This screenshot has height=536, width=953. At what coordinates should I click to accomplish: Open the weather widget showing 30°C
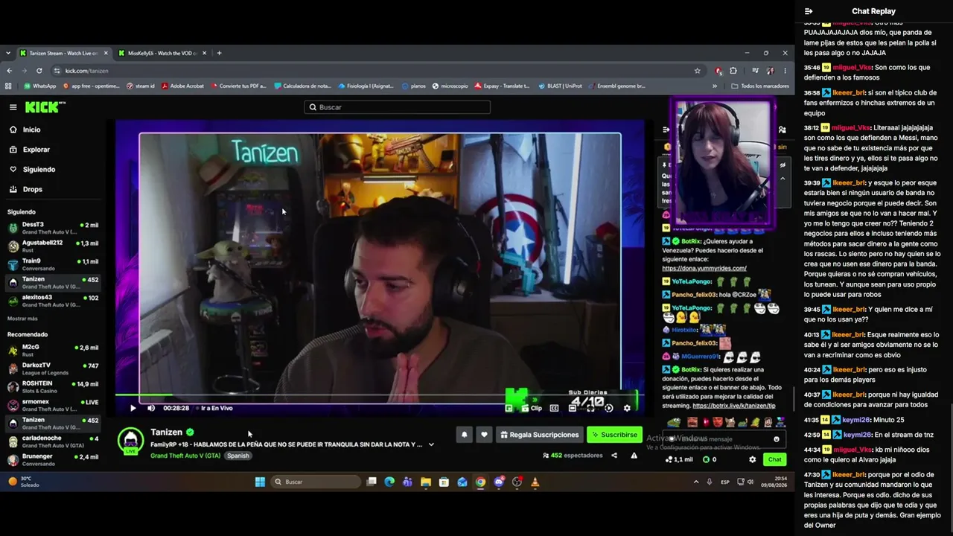24,482
